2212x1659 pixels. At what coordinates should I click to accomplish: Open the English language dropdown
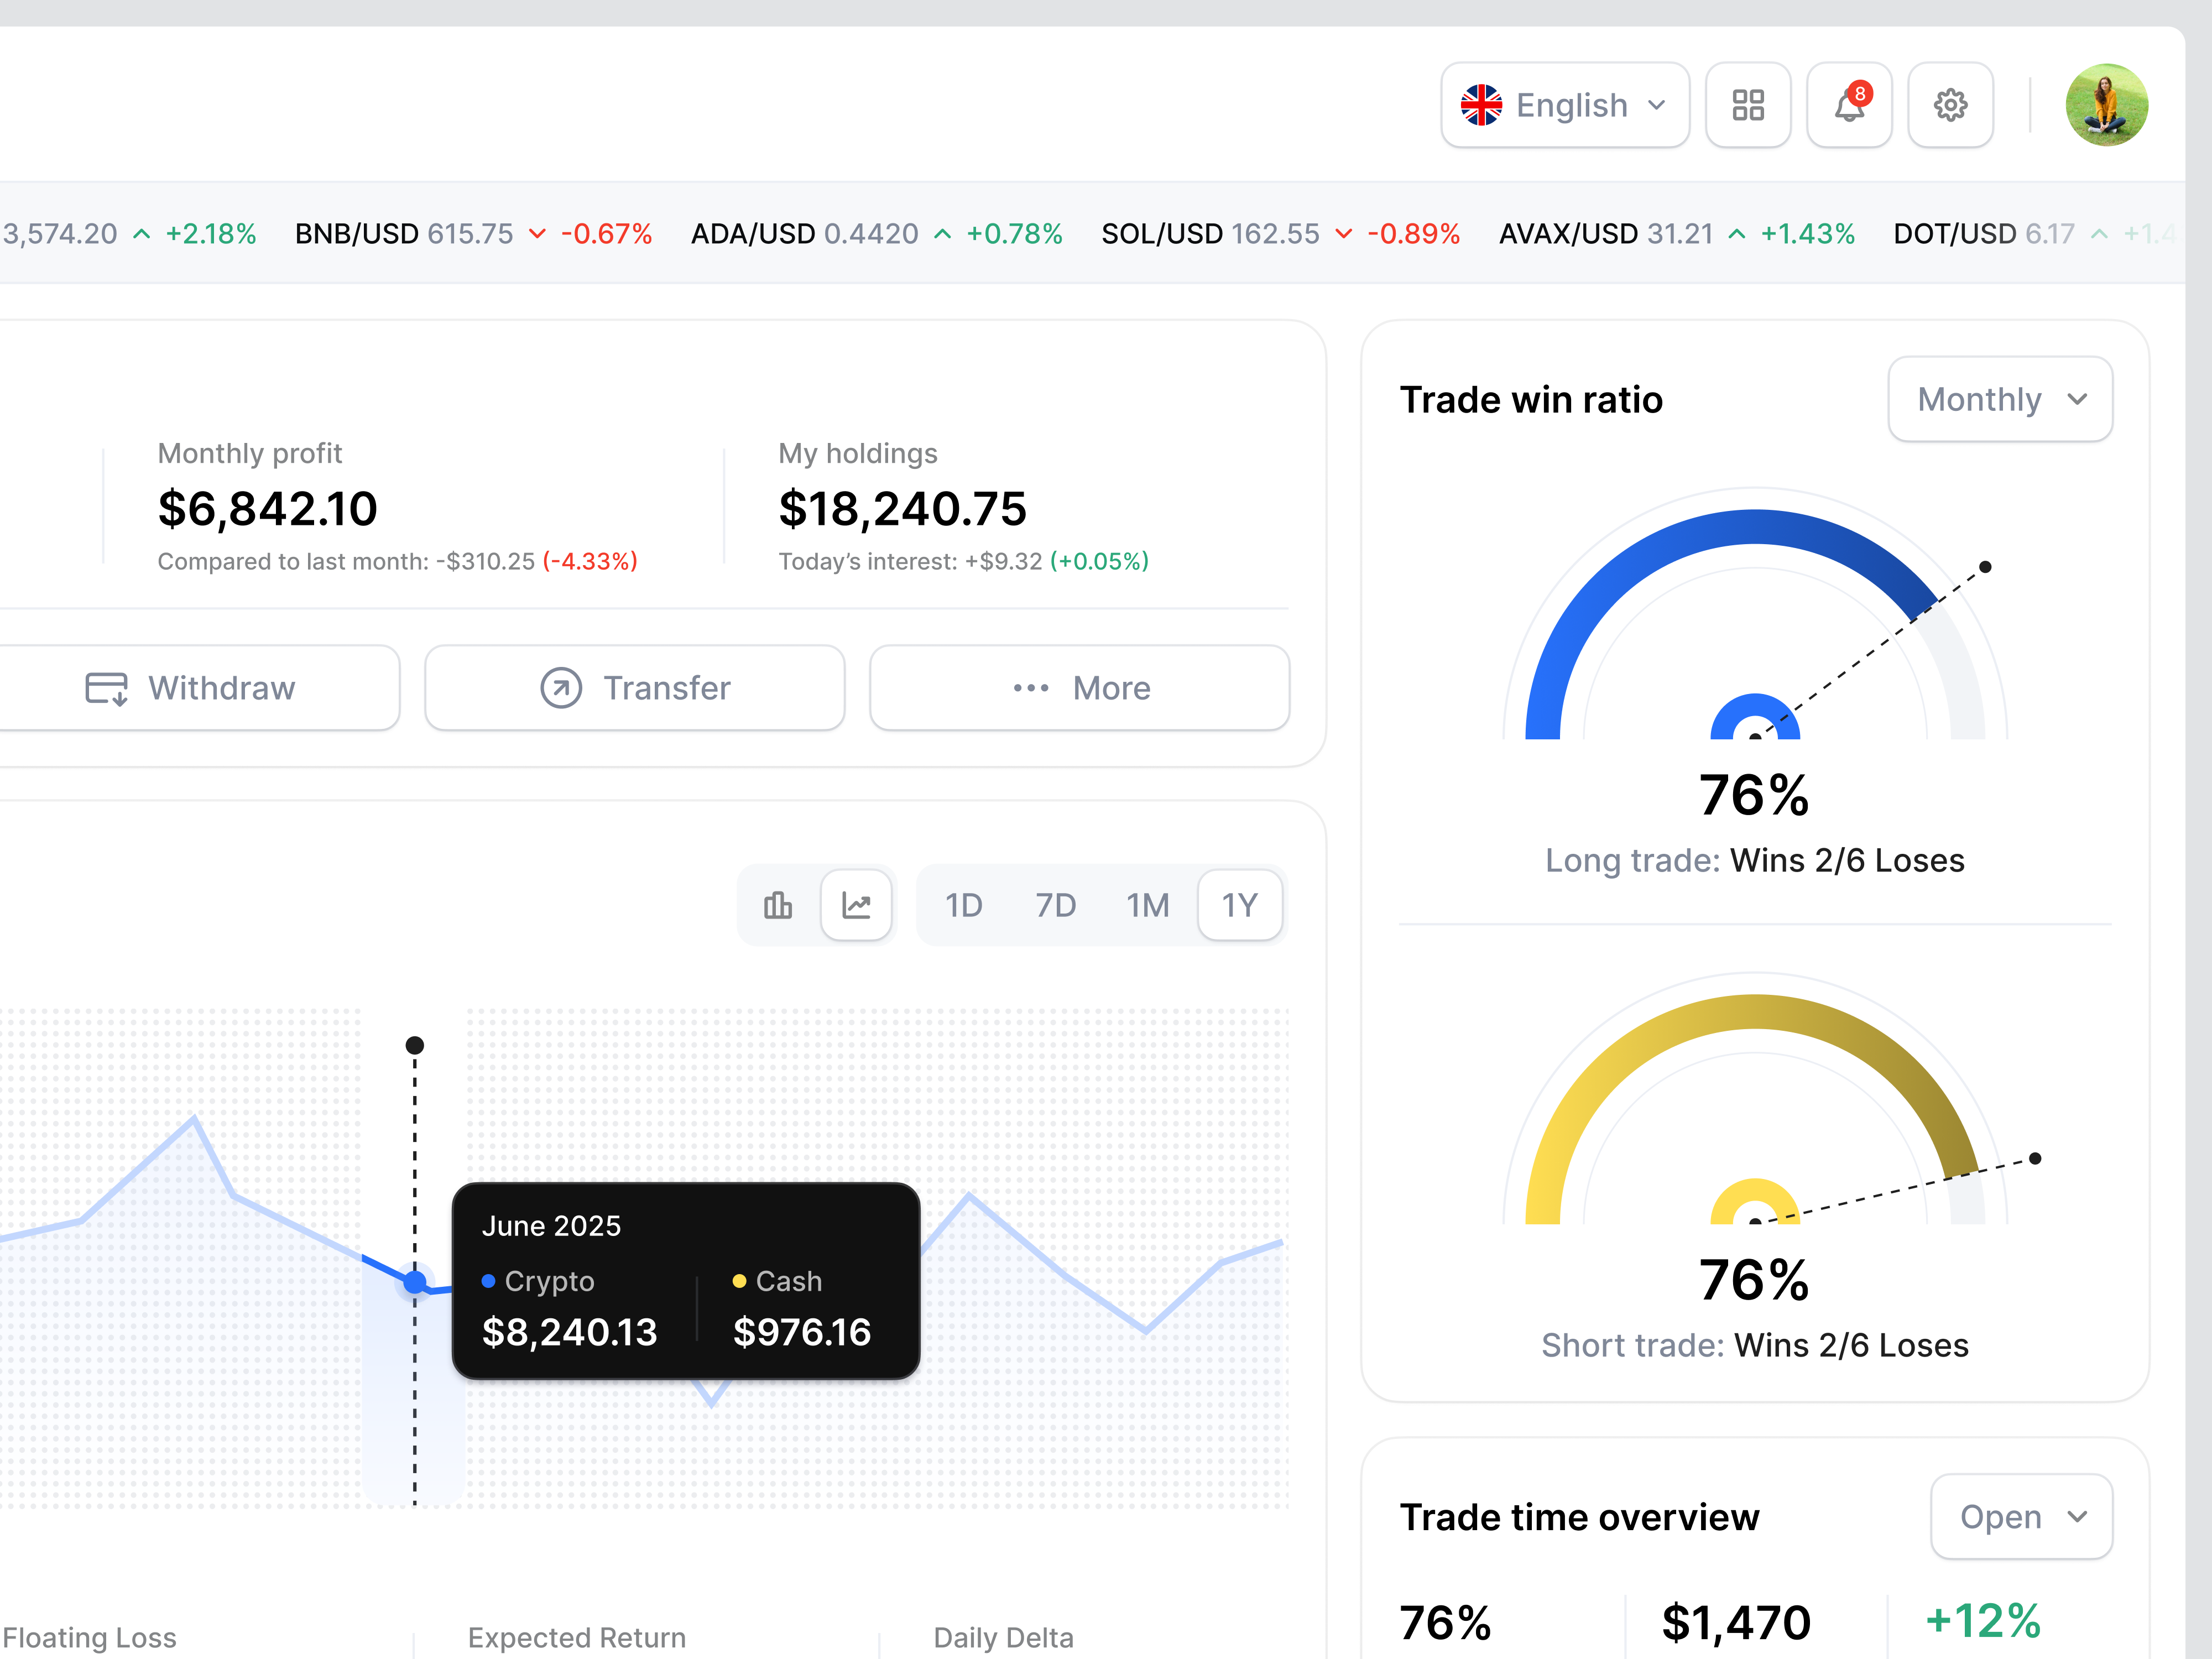(x=1565, y=105)
